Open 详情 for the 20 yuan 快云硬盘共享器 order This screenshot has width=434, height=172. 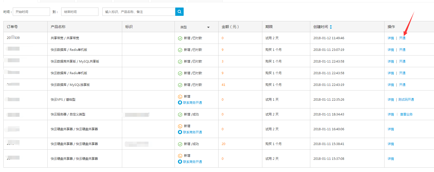[390, 144]
